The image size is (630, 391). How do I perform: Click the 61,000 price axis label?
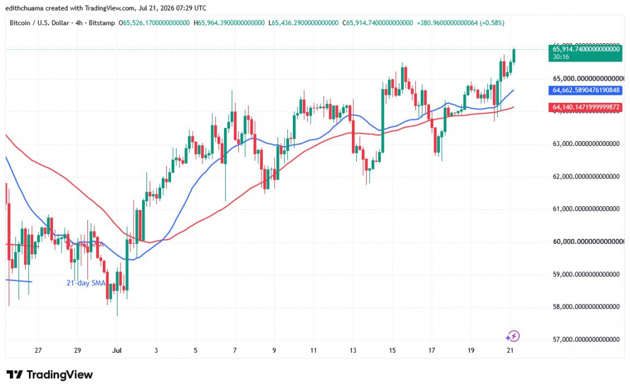(586, 209)
